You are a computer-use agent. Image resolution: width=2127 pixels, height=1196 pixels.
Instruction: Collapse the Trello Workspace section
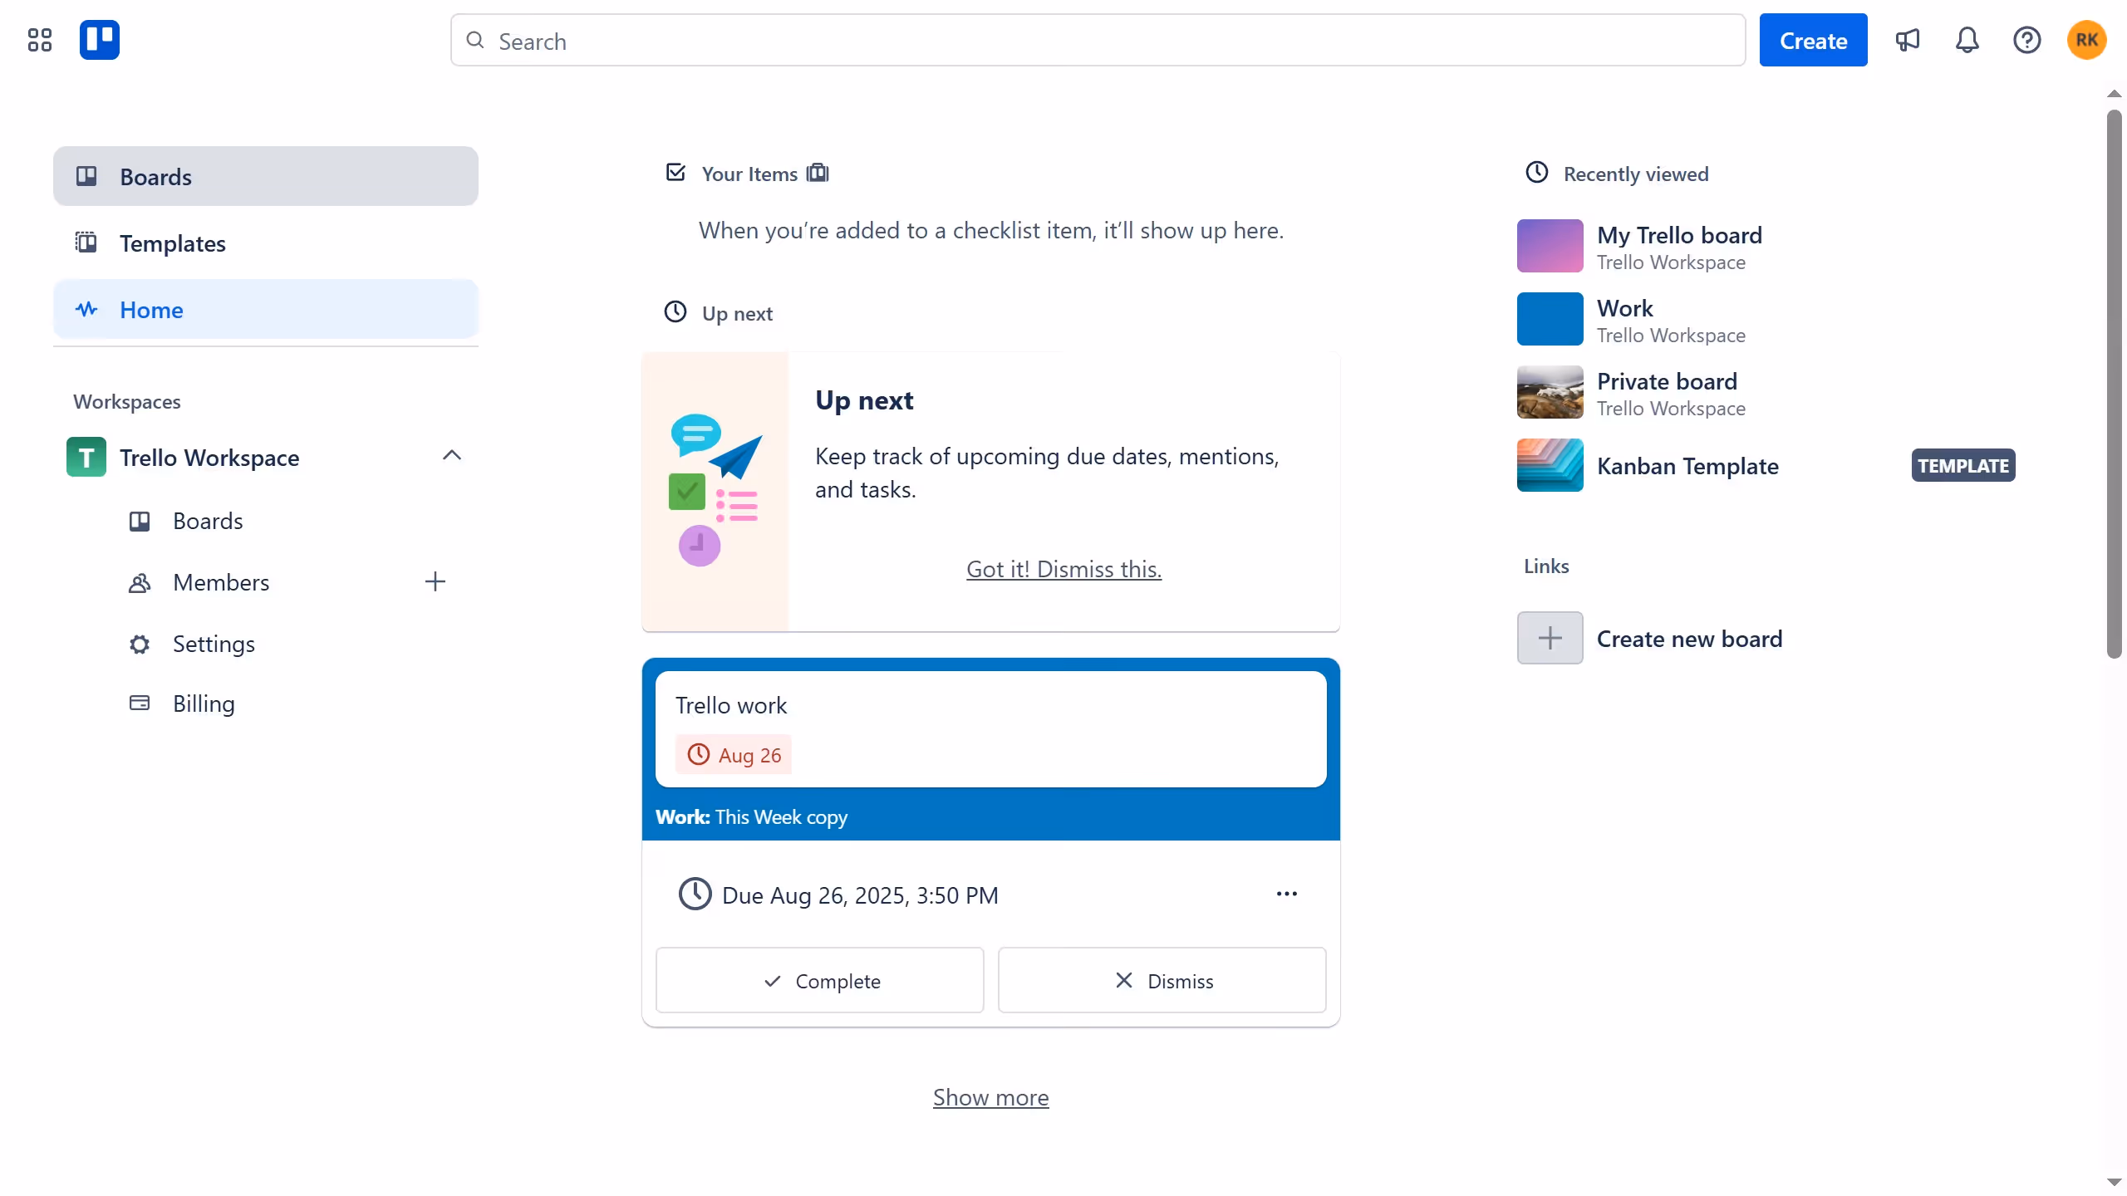(x=452, y=456)
